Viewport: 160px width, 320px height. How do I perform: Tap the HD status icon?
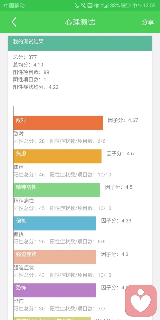(90, 6)
